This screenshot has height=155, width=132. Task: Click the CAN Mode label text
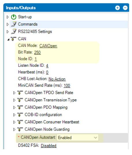coord(28,46)
